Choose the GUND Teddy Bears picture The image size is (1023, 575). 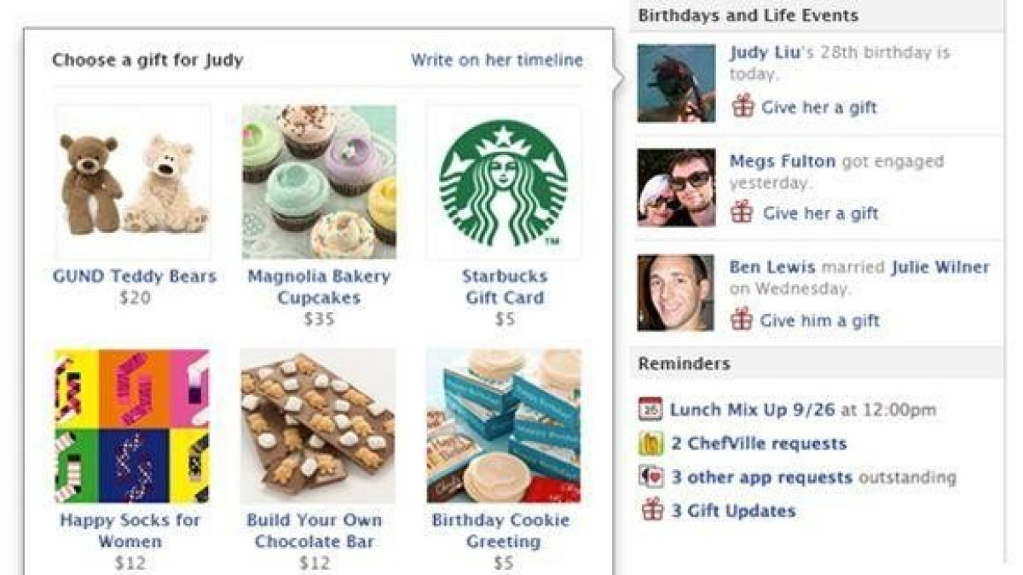(133, 183)
